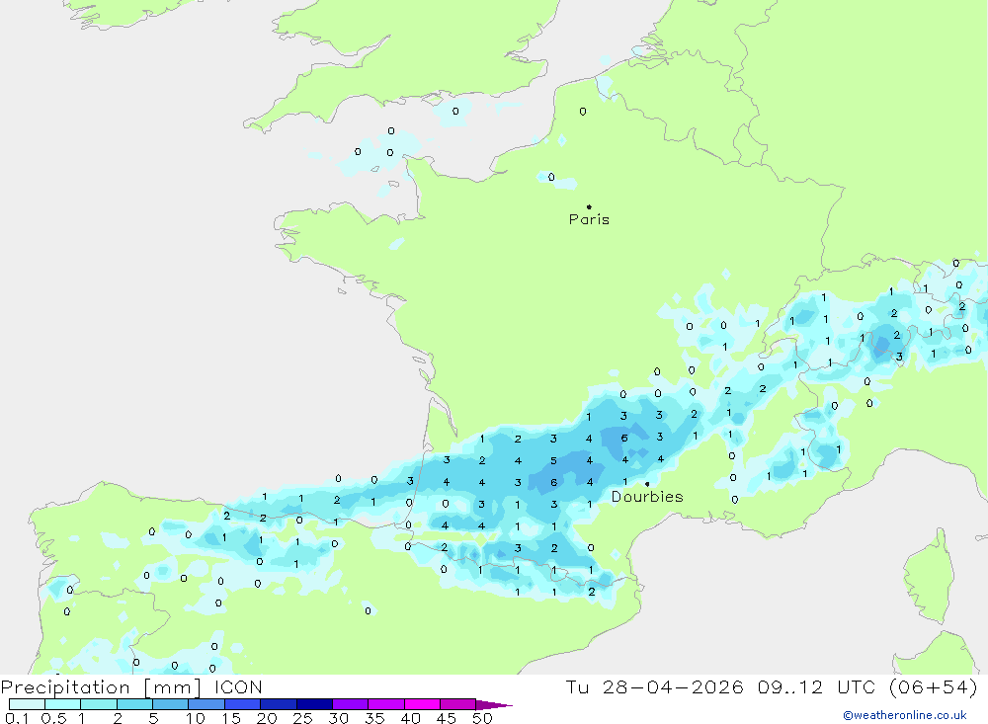
Task: Click the legend tick label 45
Action: pyautogui.click(x=447, y=718)
